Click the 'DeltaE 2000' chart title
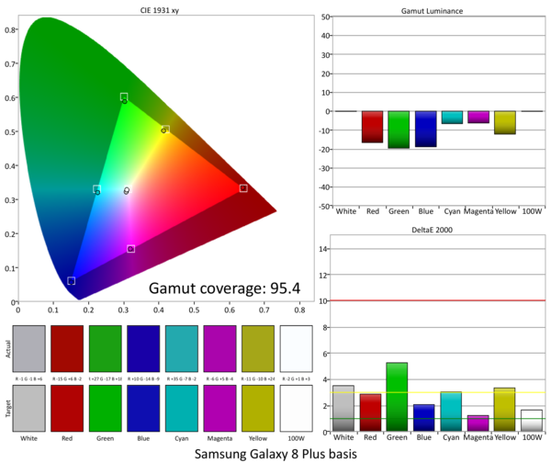The height and width of the screenshot is (463, 551). [x=432, y=230]
